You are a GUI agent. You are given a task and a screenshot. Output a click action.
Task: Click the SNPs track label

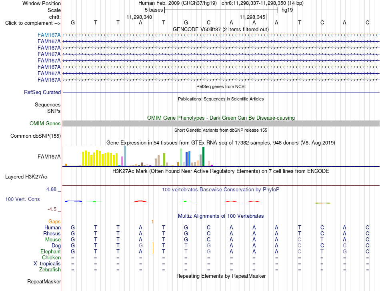tap(54, 111)
